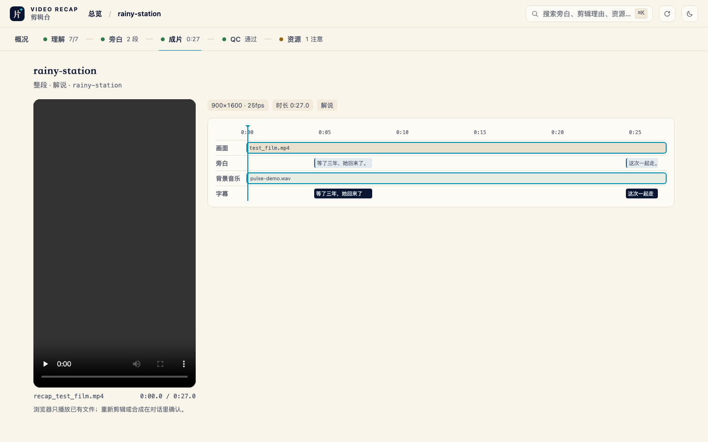This screenshot has height=442, width=708.
Task: Click the 这次一起走 narration clip
Action: tap(642, 163)
